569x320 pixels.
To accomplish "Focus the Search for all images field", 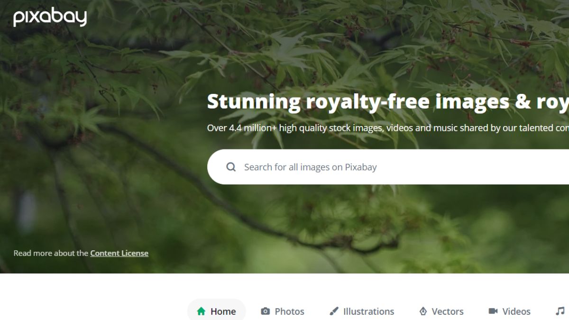I will (388, 167).
